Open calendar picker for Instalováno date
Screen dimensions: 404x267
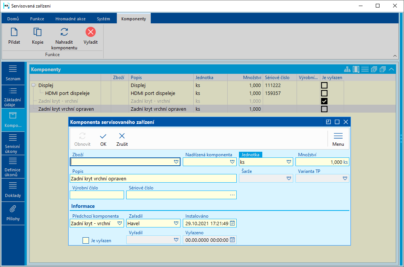(233, 223)
